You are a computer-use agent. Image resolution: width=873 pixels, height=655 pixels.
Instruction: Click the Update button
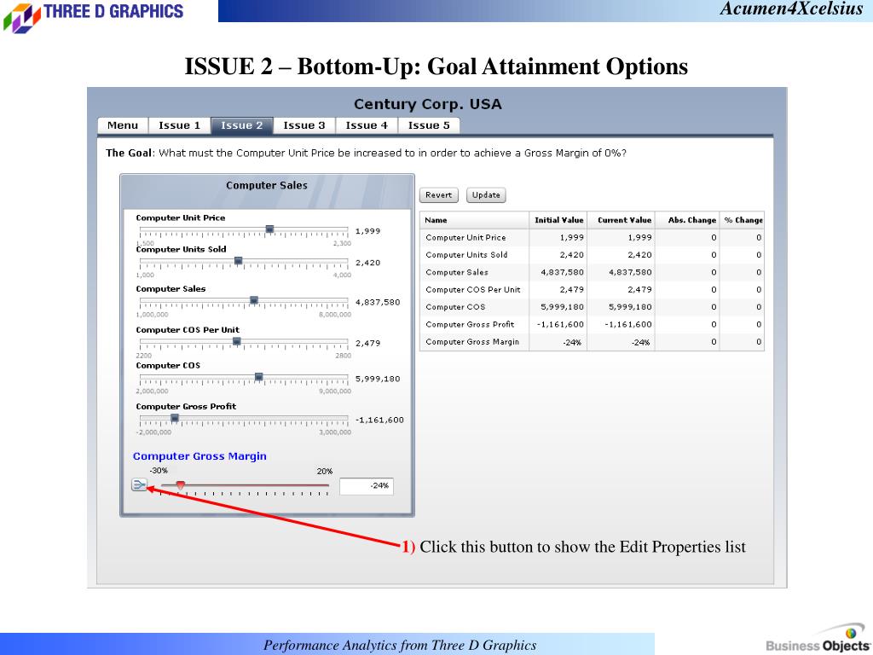tap(486, 195)
